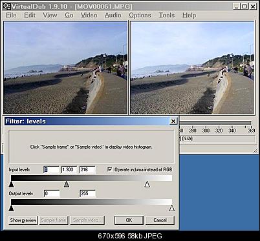Maximize the VirtualDub window

pos(244,6)
